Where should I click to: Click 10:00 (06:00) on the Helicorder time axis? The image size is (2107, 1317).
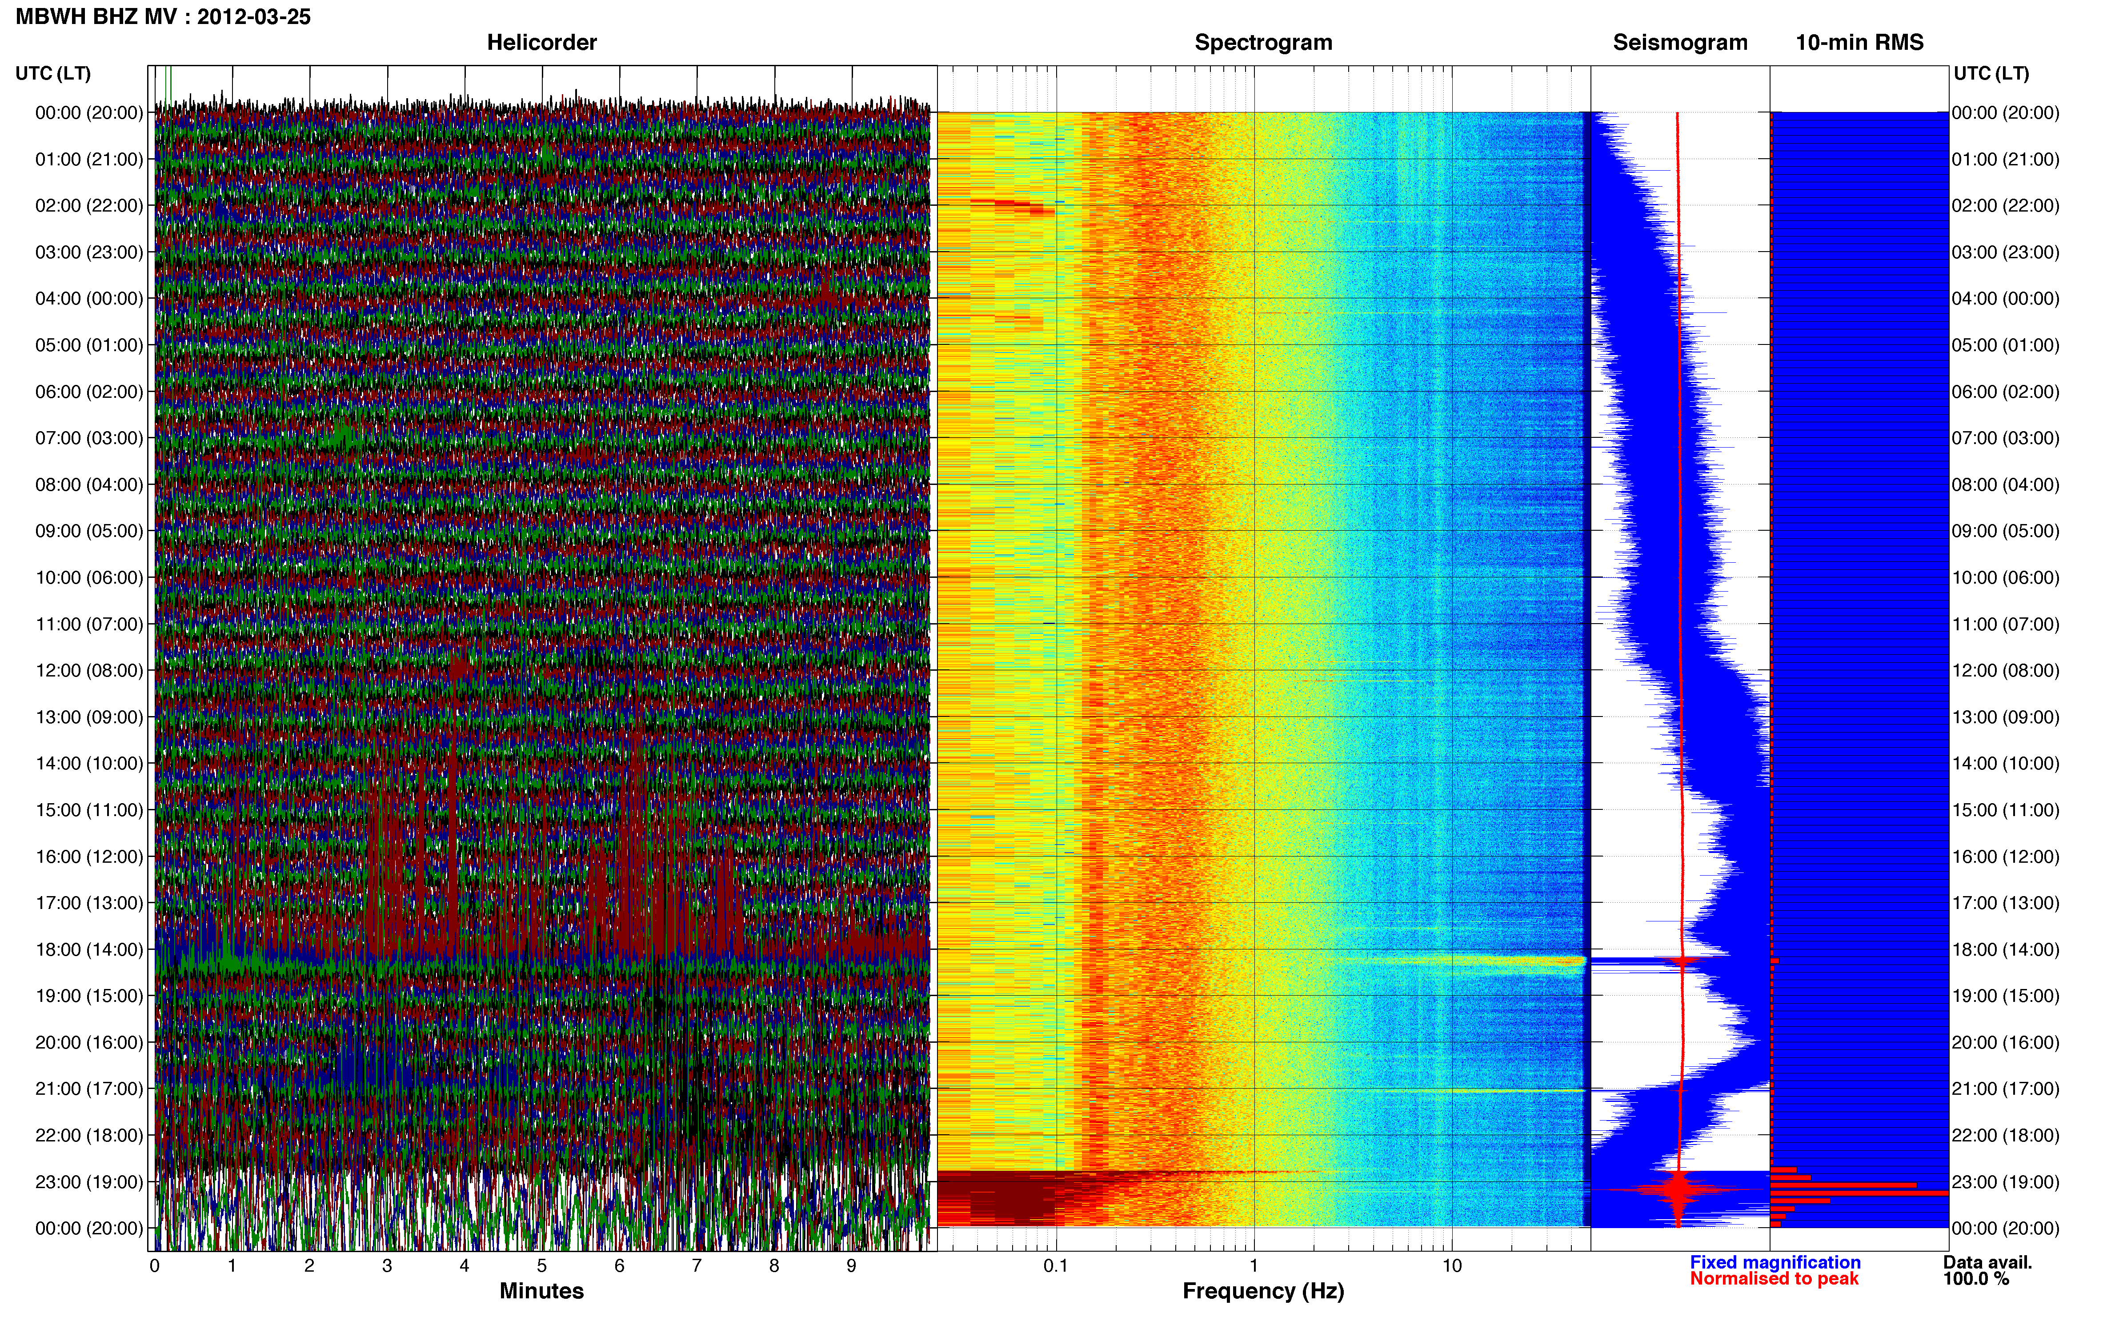[x=89, y=577]
